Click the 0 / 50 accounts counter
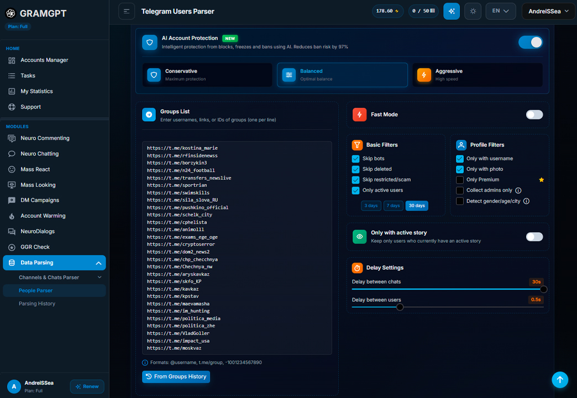 pos(423,11)
